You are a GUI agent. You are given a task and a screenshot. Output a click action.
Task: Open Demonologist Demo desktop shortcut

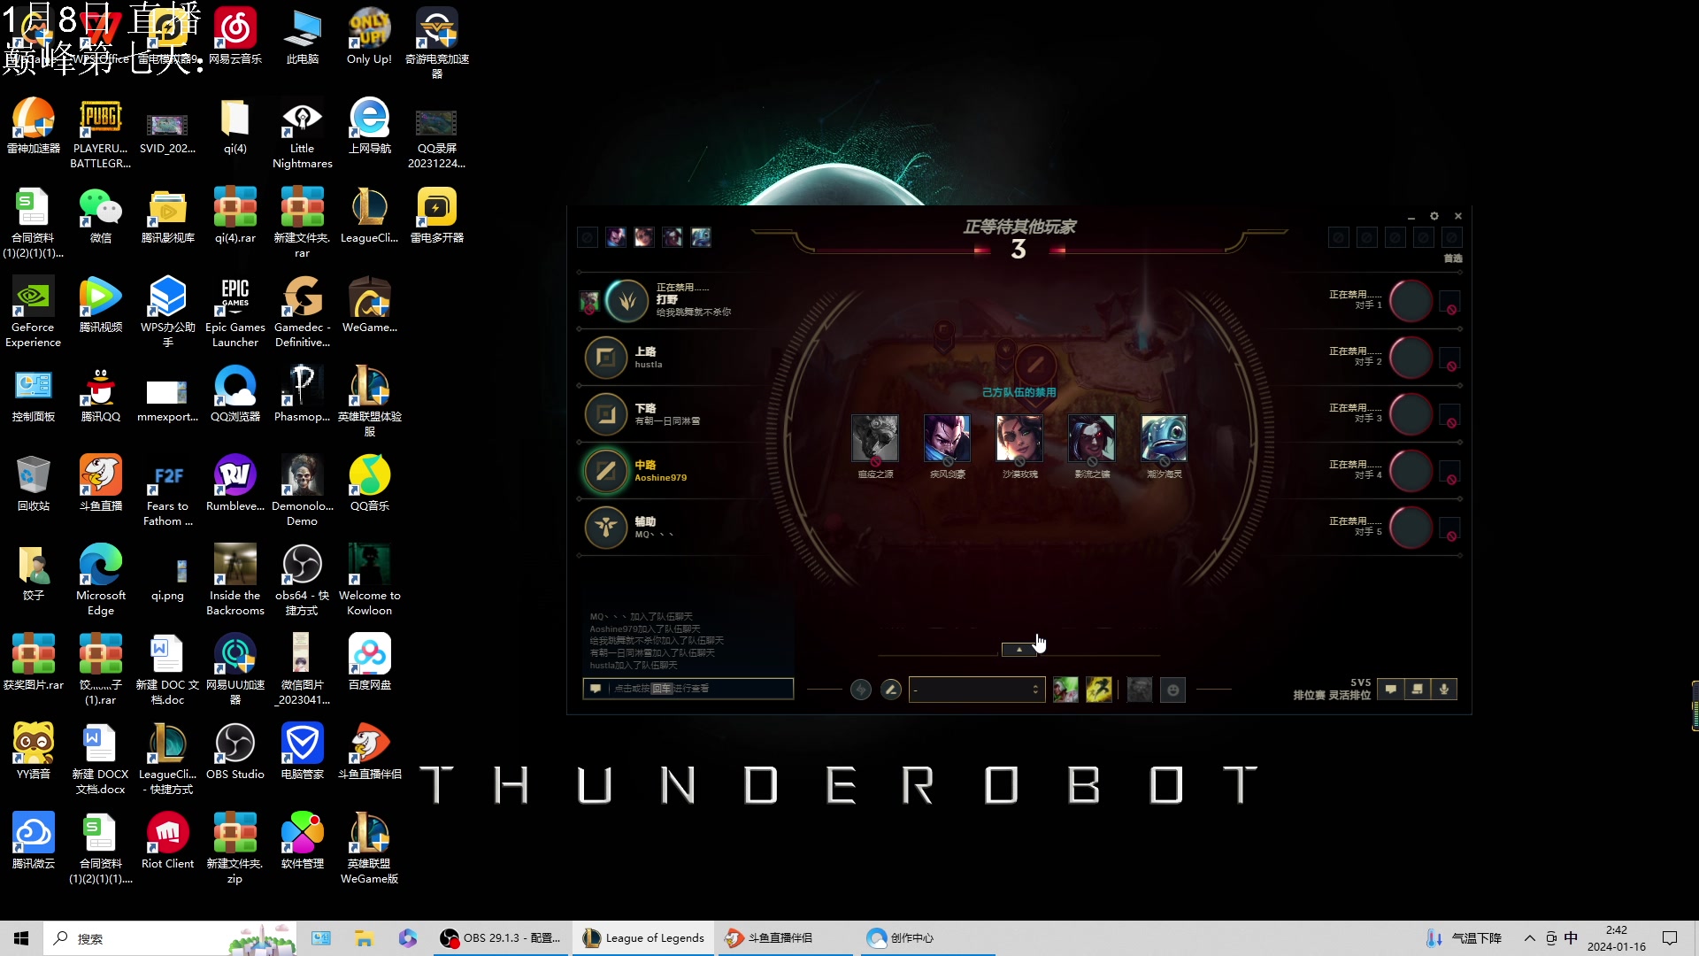coord(302,490)
